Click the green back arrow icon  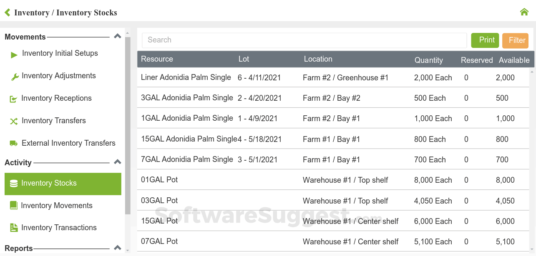7,12
